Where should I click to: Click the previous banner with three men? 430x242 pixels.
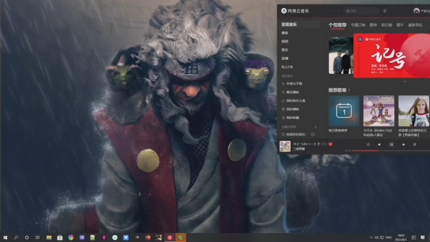pyautogui.click(x=341, y=56)
